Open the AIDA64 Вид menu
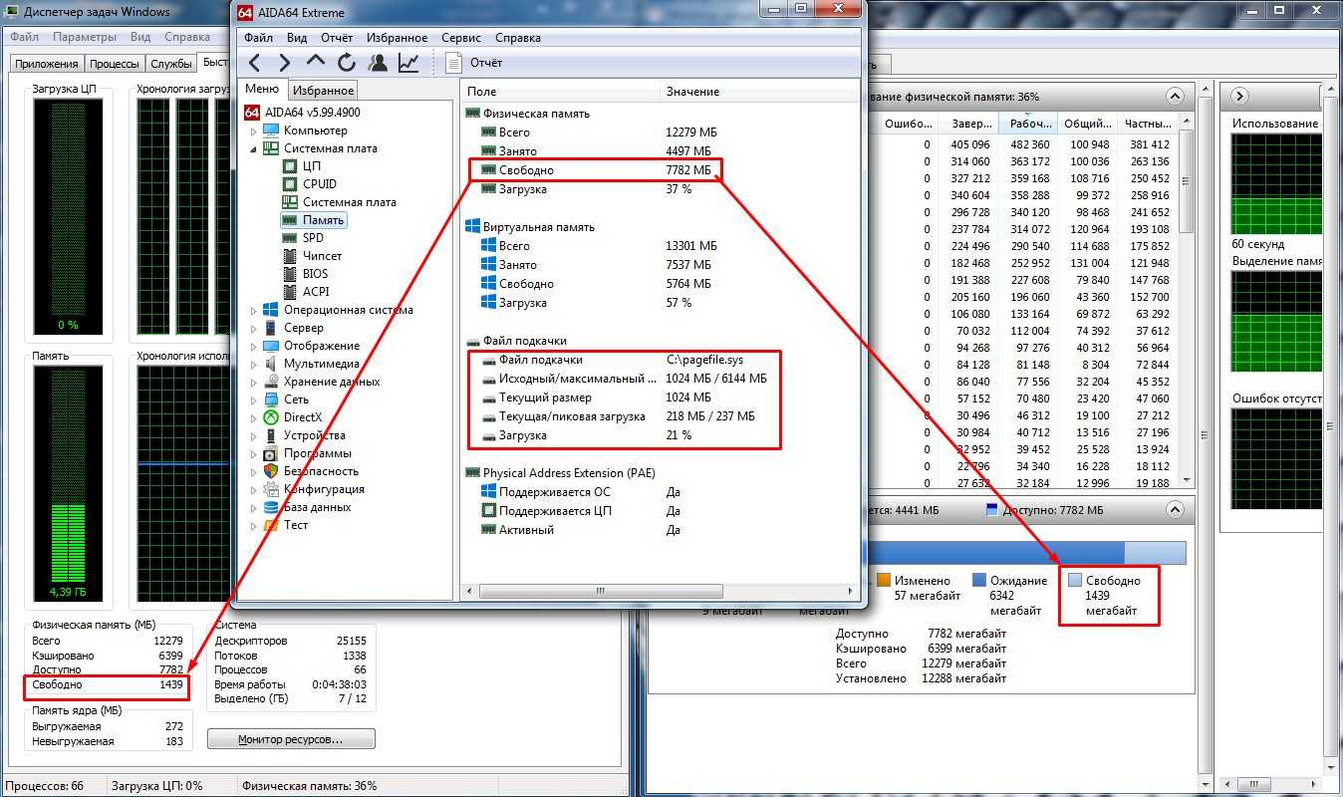1343x797 pixels. click(297, 38)
